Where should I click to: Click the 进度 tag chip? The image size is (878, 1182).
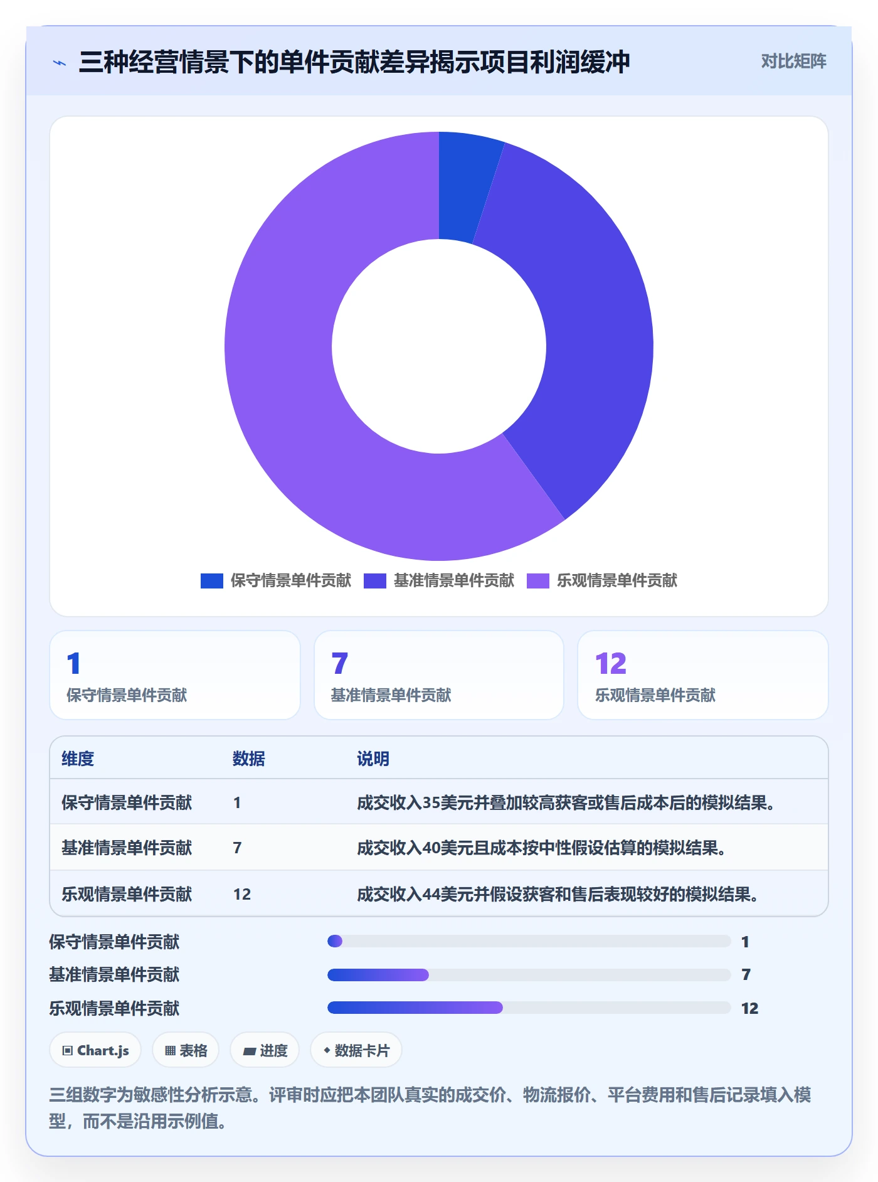[265, 1050]
